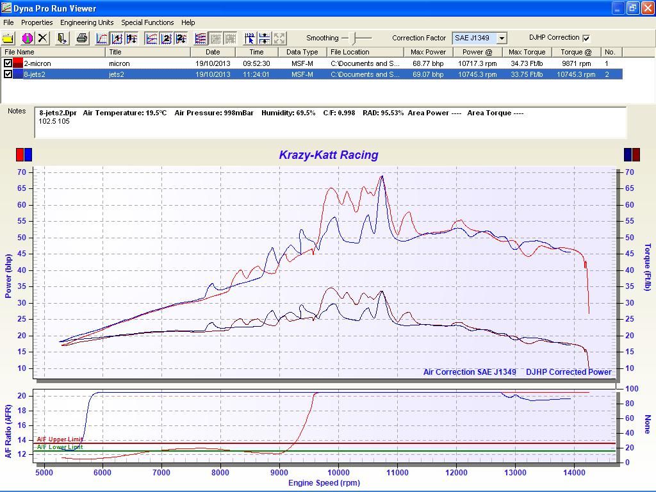Select the single-curve graph view icon
This screenshot has height=492, width=656.
click(x=102, y=38)
